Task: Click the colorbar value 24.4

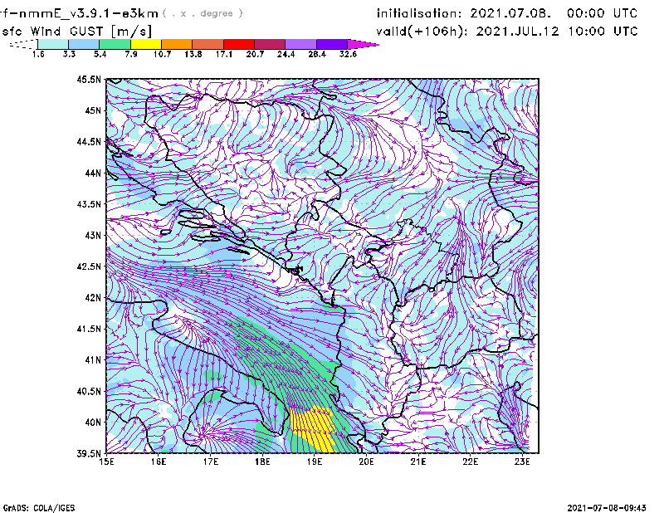Action: click(x=286, y=54)
